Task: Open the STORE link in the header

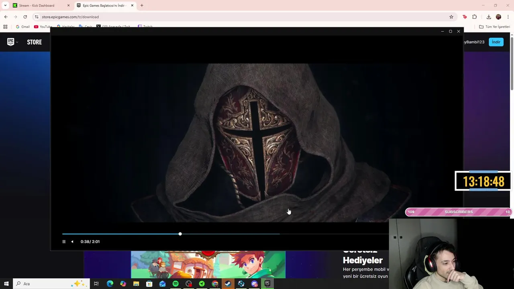Action: (34, 42)
